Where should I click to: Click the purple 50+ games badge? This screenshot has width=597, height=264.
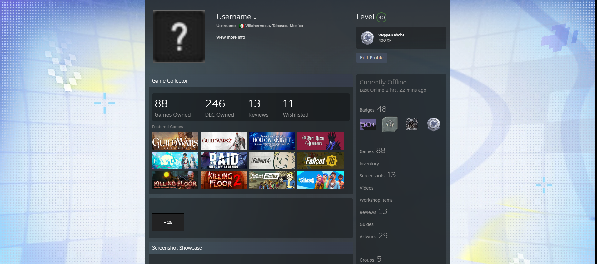[x=368, y=124]
